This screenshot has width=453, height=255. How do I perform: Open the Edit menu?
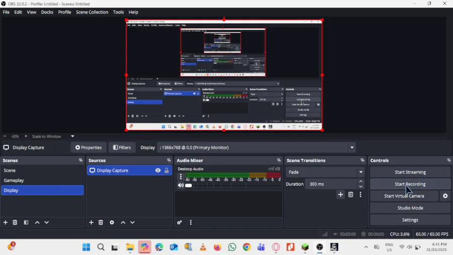[18, 12]
